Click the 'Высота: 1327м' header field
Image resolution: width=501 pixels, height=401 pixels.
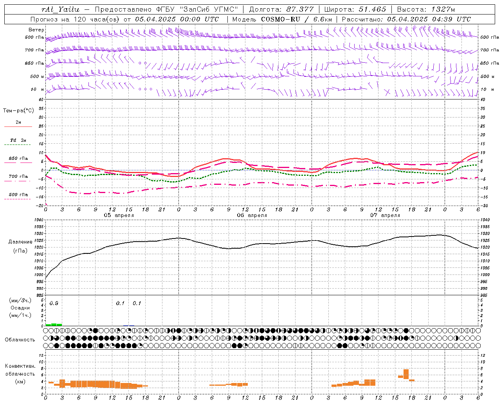(426, 9)
